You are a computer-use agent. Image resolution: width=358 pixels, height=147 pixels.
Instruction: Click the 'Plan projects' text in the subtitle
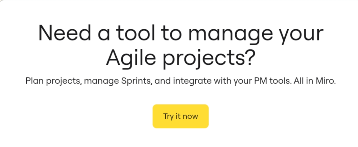(x=53, y=81)
